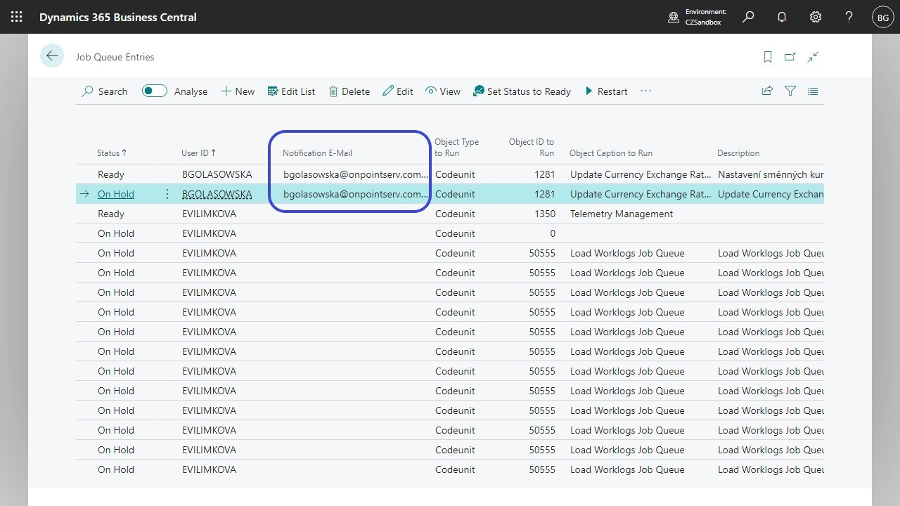This screenshot has height=506, width=900.
Task: Open Search in the list action bar
Action: pos(105,91)
